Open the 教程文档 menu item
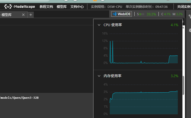This screenshot has width=191, height=118. 46,7
